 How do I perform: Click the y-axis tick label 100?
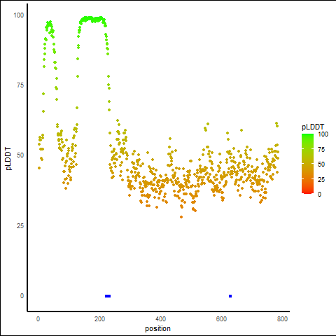pyautogui.click(x=19, y=15)
